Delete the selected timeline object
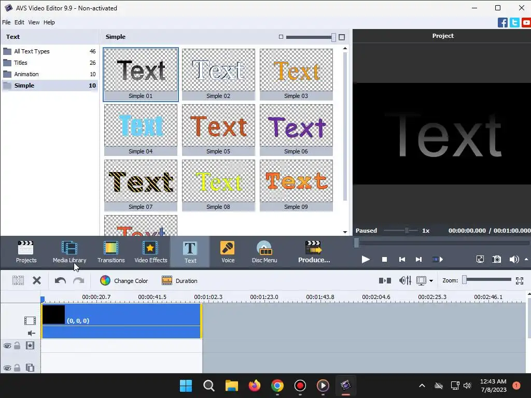This screenshot has height=398, width=531. [x=37, y=280]
